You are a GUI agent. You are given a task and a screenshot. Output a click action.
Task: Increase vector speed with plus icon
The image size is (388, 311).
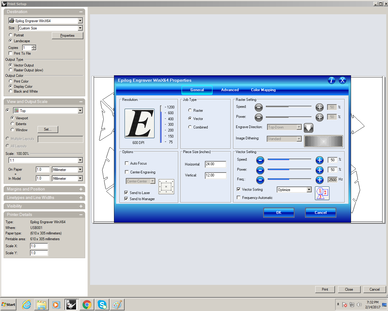pos(319,160)
